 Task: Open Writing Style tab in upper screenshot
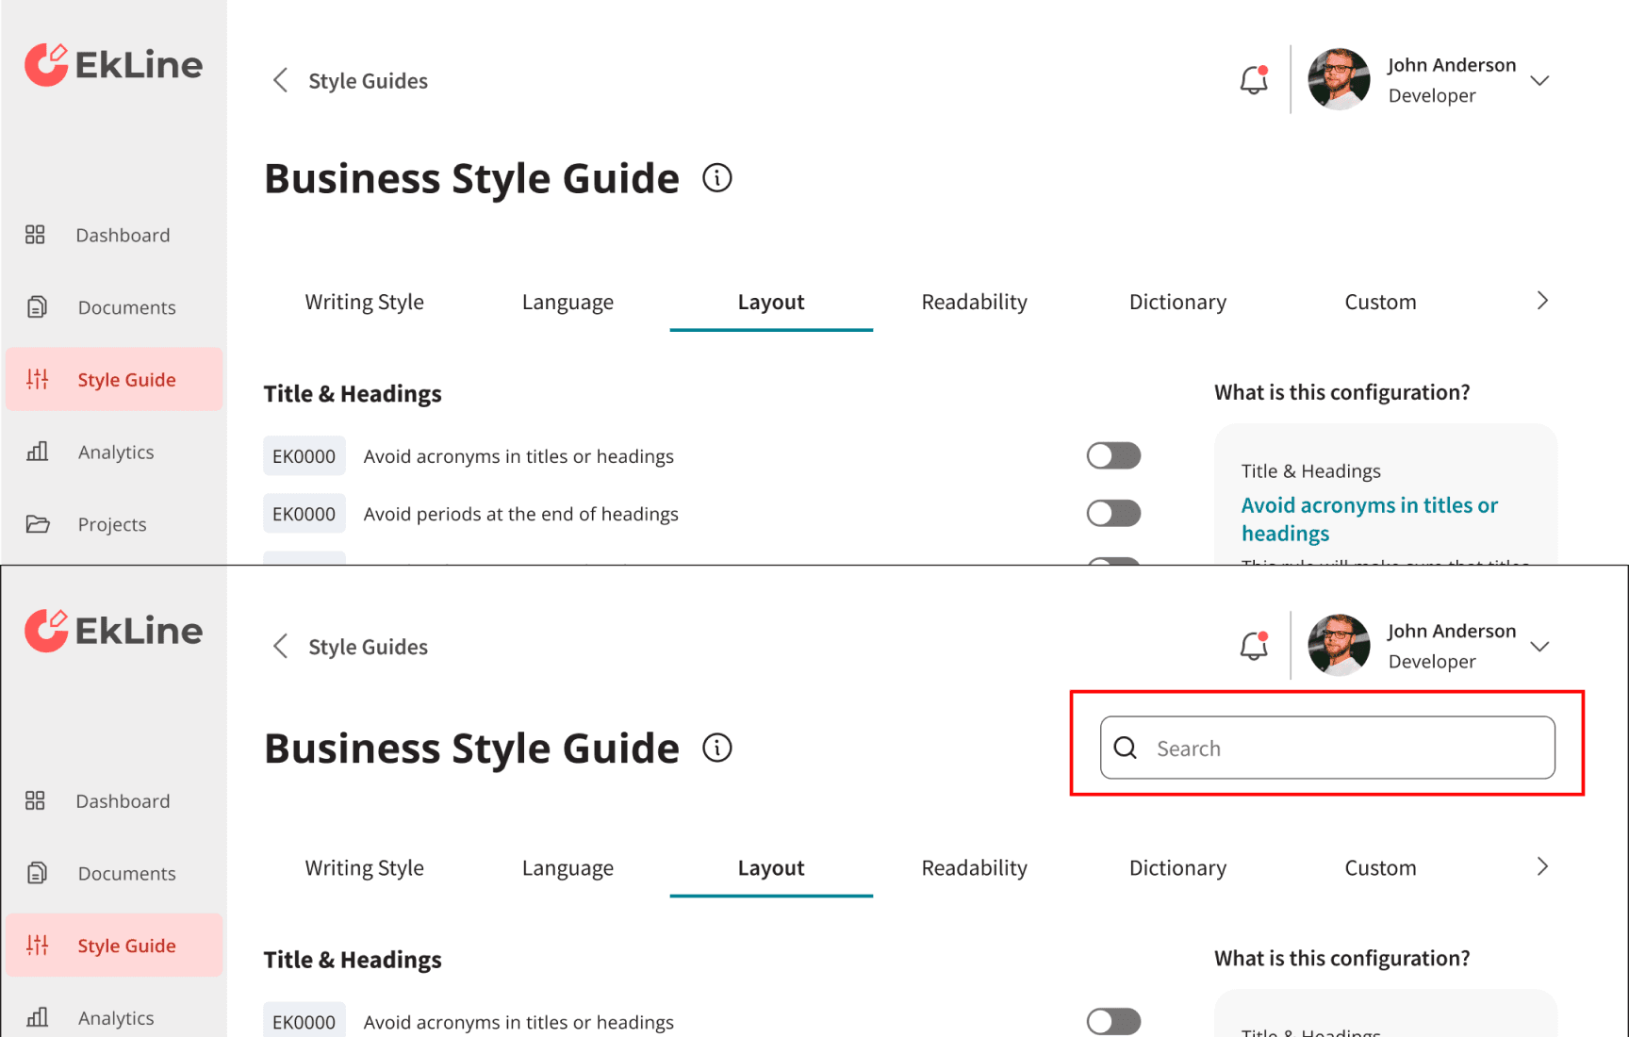tap(365, 302)
